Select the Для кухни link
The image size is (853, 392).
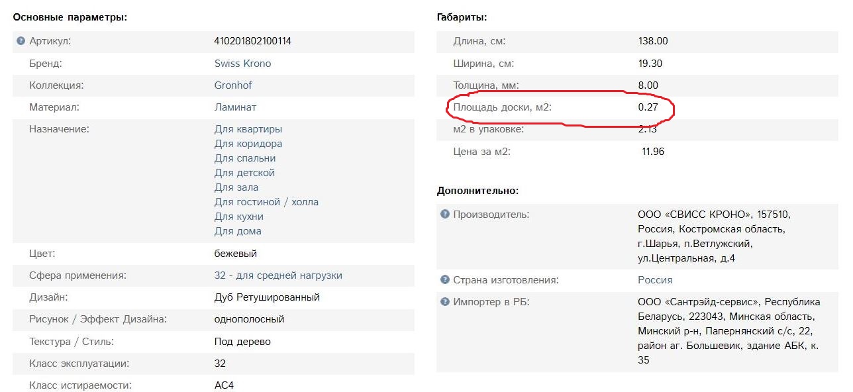pos(239,217)
